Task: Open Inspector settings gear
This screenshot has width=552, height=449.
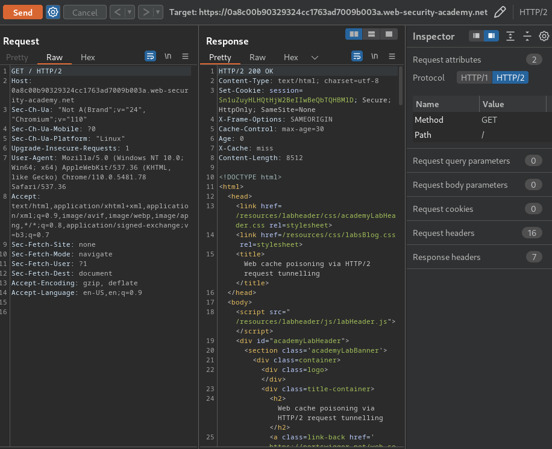Action: [x=544, y=36]
